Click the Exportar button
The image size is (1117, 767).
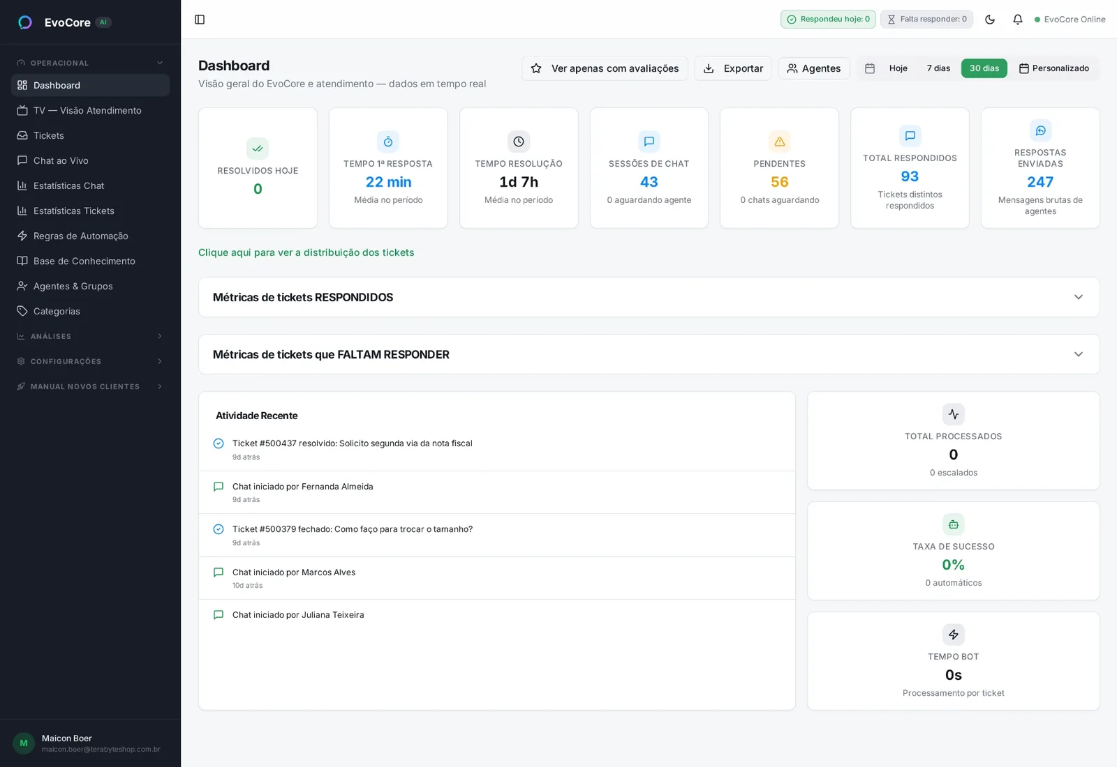733,68
